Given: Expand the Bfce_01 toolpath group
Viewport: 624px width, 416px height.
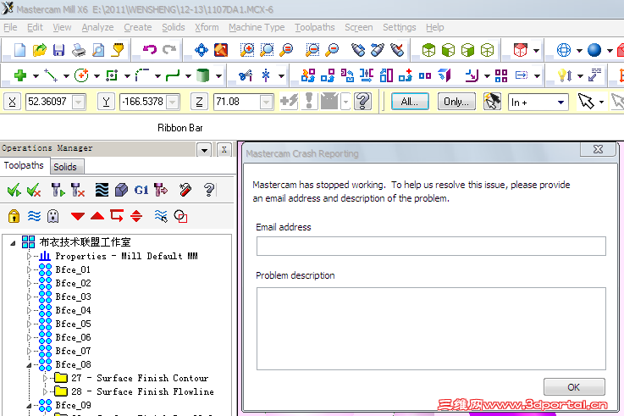Looking at the screenshot, I should pyautogui.click(x=29, y=269).
